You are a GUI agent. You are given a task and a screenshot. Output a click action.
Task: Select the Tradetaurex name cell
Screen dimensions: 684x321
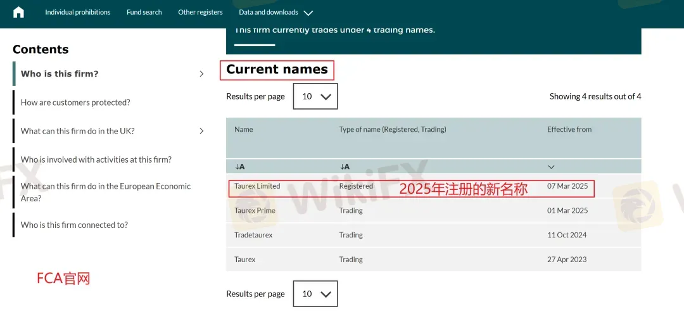pos(253,235)
